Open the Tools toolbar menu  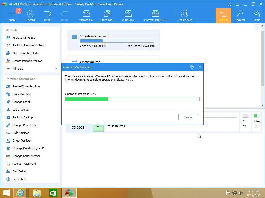point(256,16)
